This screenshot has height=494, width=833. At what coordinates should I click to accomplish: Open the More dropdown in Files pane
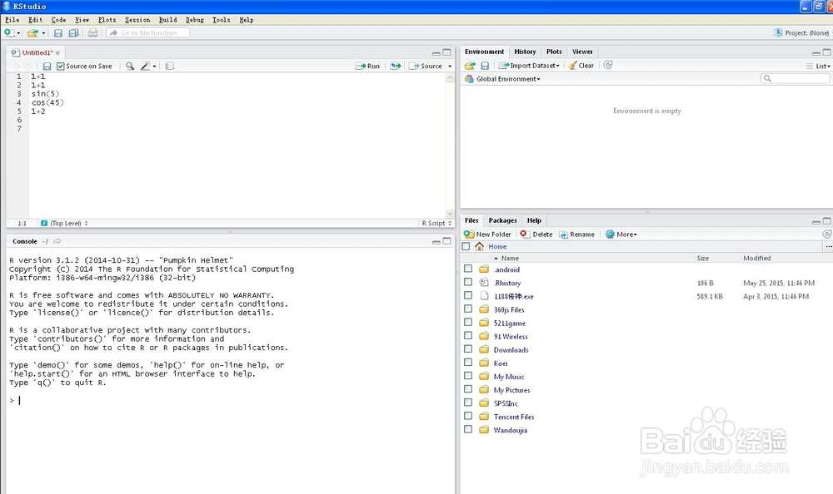pyautogui.click(x=621, y=235)
